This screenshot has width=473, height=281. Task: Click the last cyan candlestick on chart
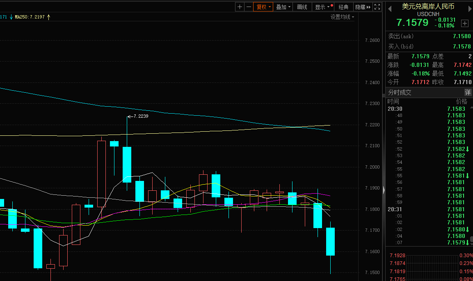point(330,241)
